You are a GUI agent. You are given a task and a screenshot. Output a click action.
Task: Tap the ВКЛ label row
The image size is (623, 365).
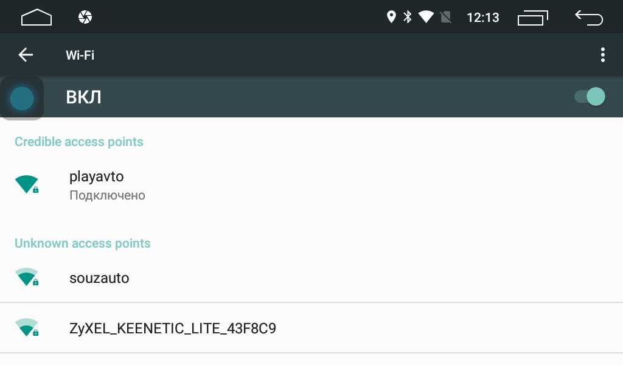click(x=311, y=97)
